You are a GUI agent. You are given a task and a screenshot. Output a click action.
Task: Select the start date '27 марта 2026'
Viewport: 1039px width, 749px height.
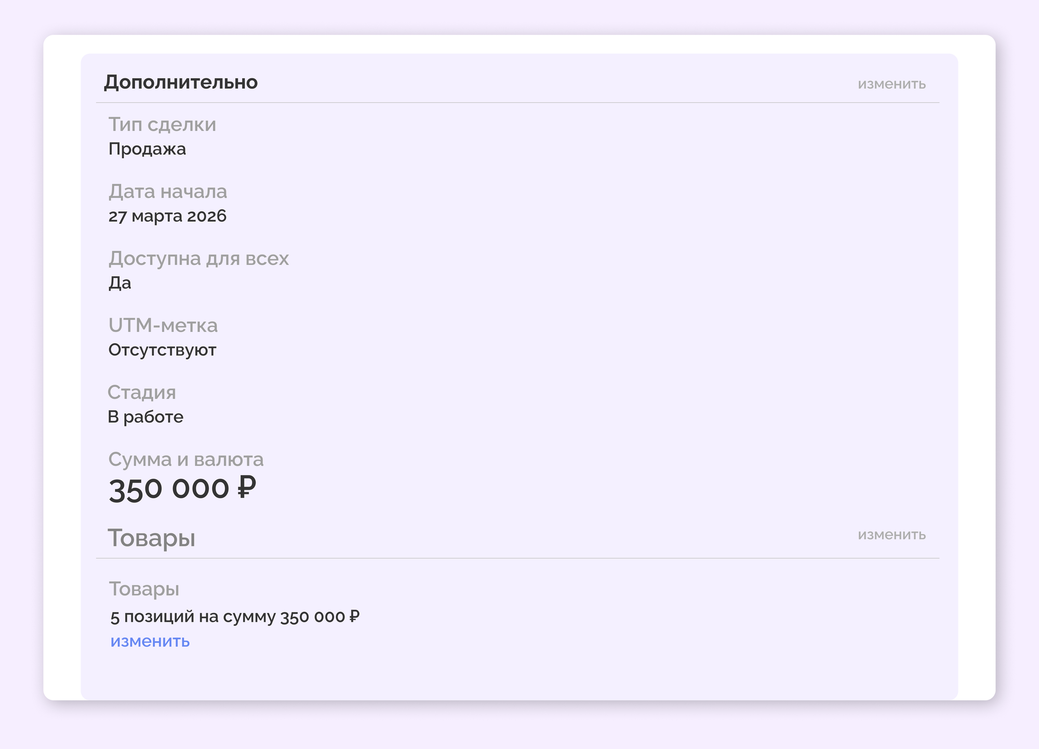tap(167, 216)
